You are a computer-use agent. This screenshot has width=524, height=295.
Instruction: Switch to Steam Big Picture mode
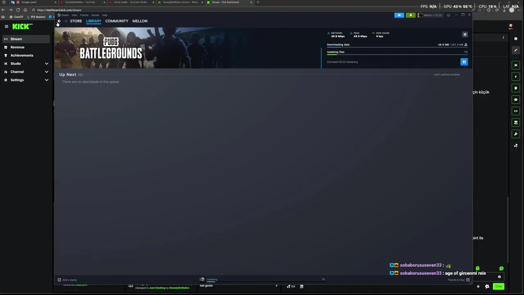coord(448,15)
